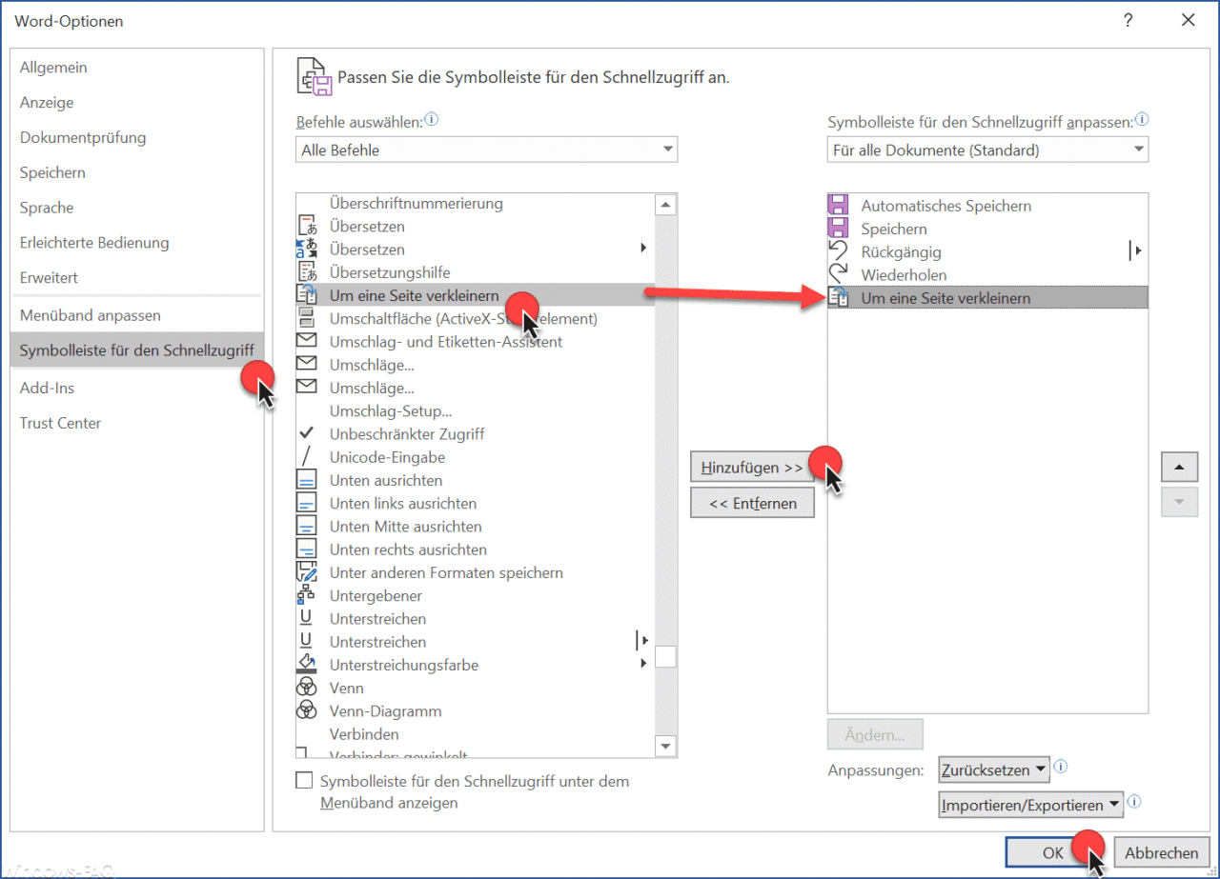Select Verbinden in command list
The height and width of the screenshot is (879, 1220).
(476, 733)
